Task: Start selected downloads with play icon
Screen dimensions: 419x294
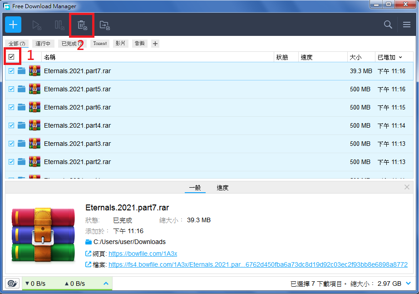Action: click(36, 25)
